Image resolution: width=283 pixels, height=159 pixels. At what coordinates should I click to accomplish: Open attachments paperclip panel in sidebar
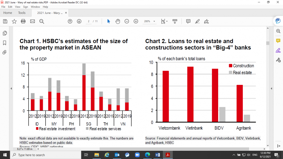pyautogui.click(x=4, y=52)
